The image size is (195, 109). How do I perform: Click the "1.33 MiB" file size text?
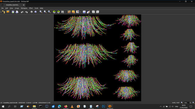(x=35, y=103)
